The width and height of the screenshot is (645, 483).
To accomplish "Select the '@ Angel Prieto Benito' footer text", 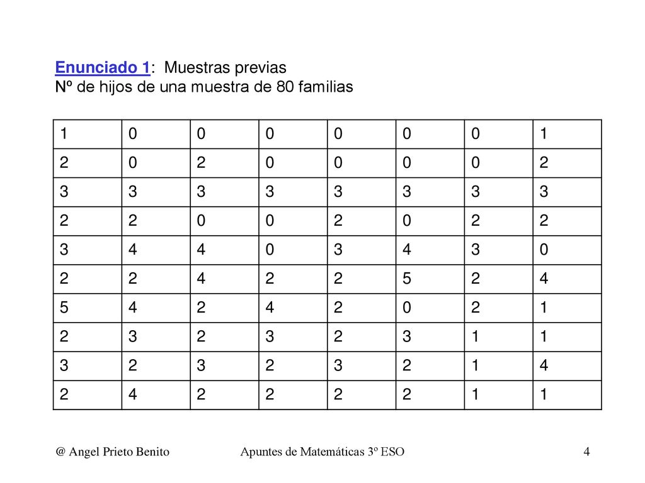I will pyautogui.click(x=112, y=452).
